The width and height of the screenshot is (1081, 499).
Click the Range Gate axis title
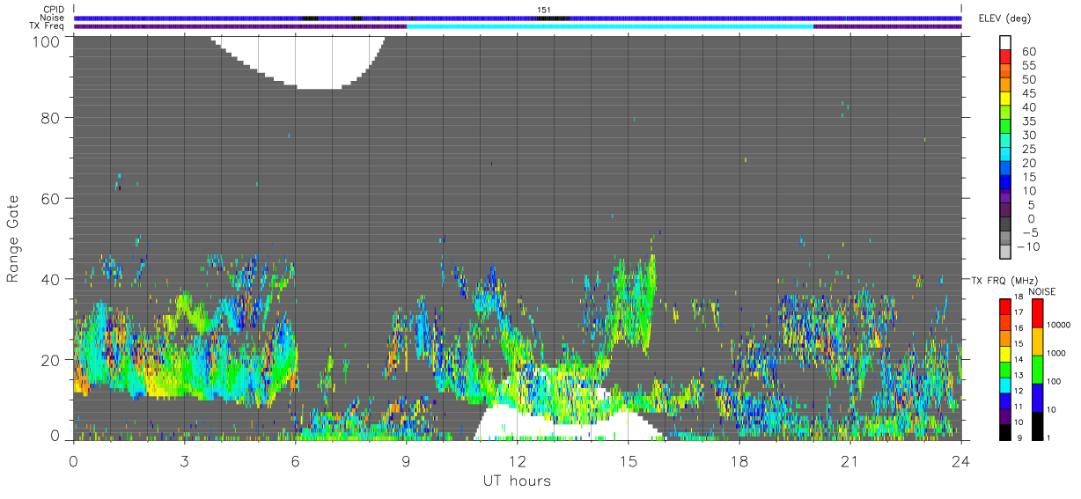point(13,238)
